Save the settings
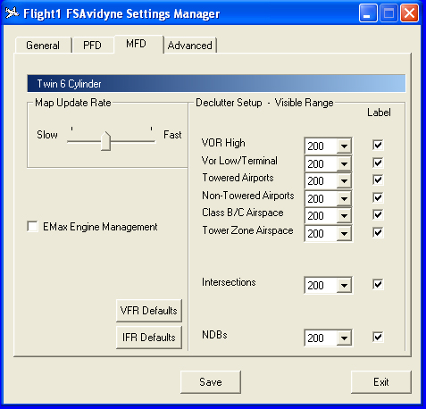Viewport: 426px width, 409px height. pos(211,382)
